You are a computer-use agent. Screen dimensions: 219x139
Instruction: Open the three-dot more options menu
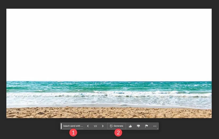point(155,126)
